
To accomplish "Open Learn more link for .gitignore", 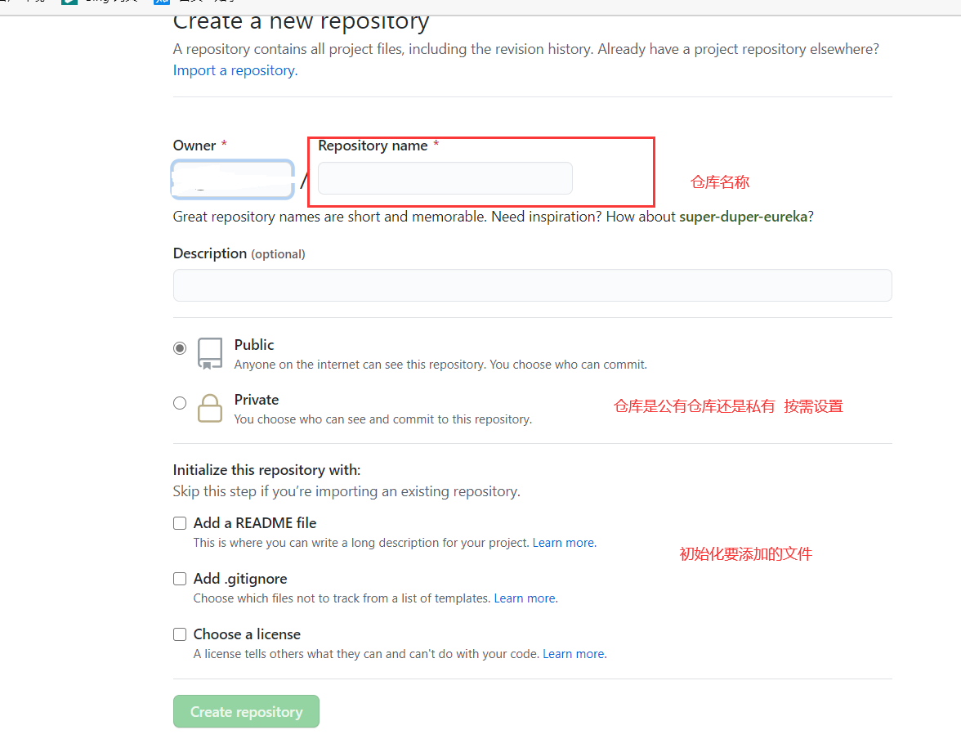I will pyautogui.click(x=526, y=598).
